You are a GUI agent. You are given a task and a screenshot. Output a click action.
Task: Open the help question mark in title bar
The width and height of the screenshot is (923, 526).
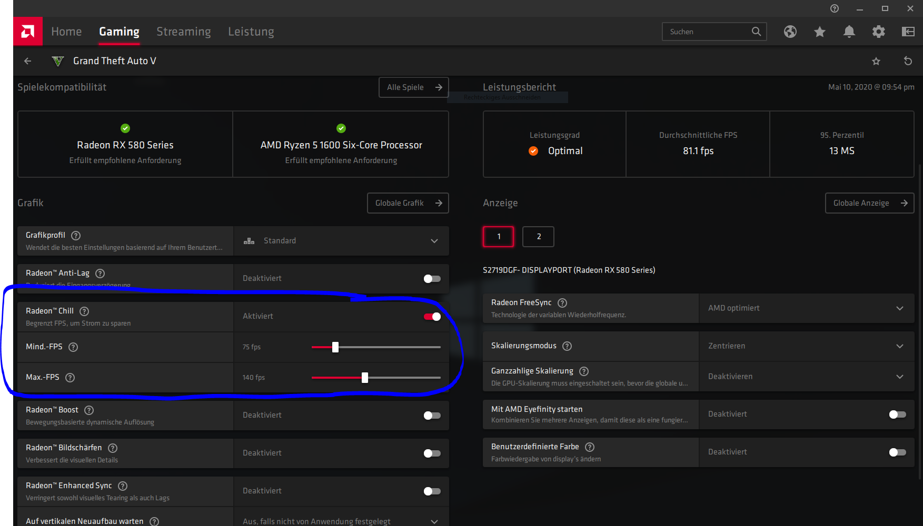(x=834, y=8)
